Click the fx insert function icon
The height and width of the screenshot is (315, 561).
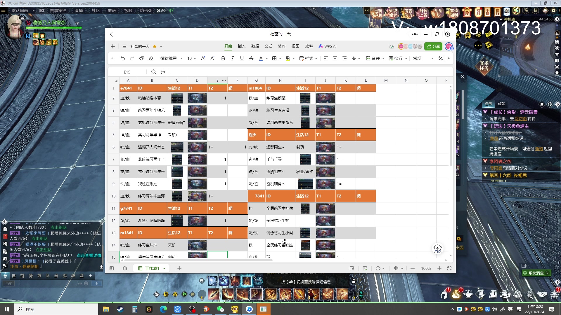point(163,72)
